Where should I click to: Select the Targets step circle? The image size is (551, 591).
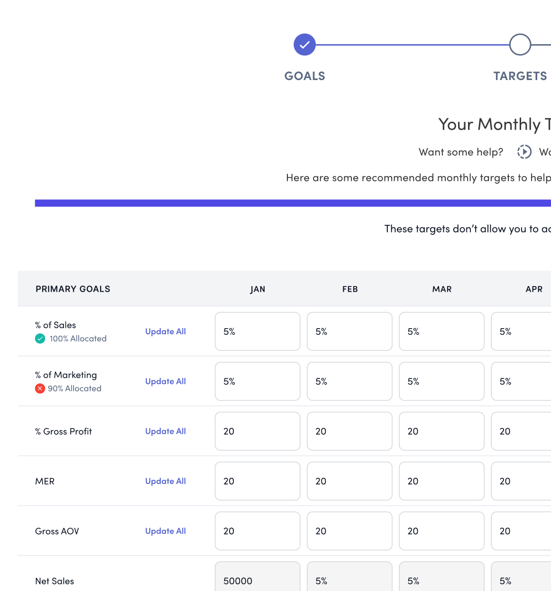(520, 45)
